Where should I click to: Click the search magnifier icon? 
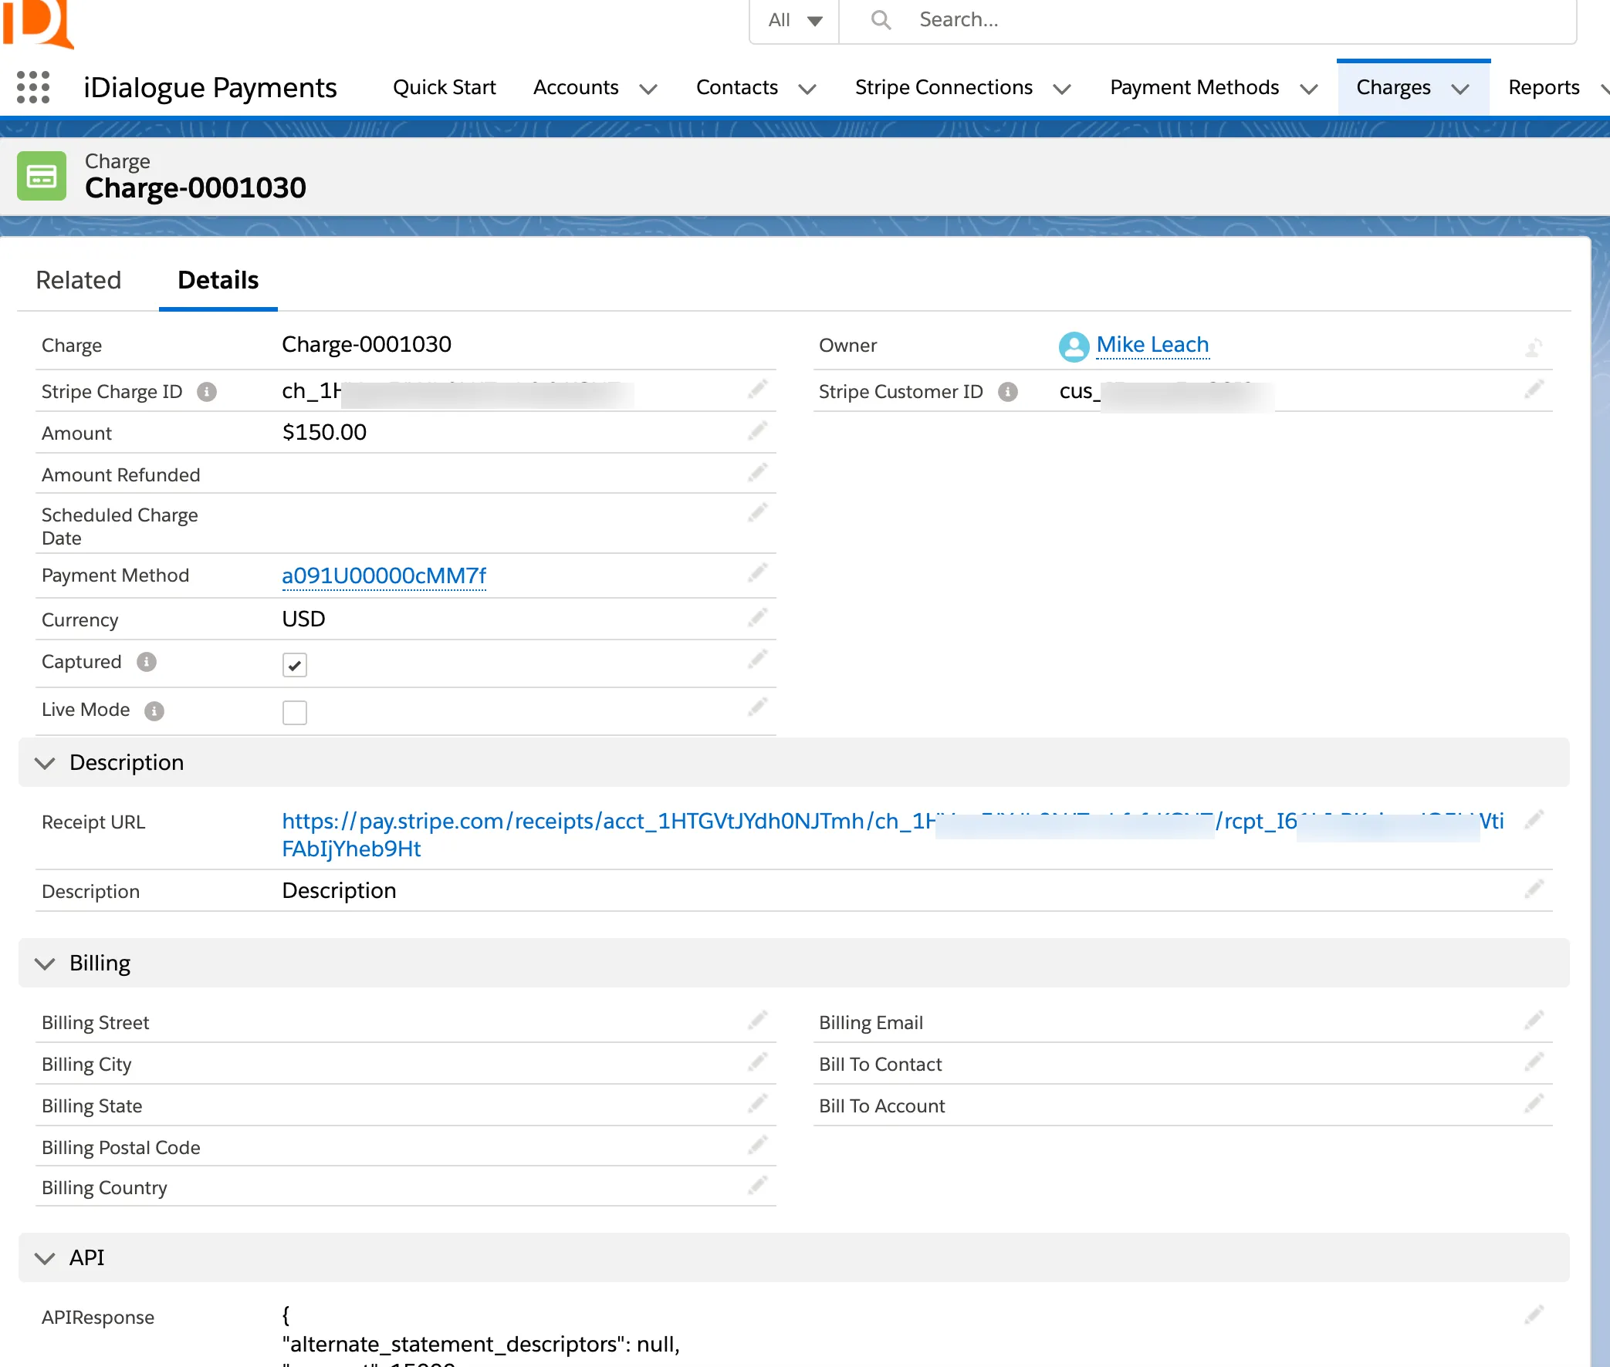881,19
